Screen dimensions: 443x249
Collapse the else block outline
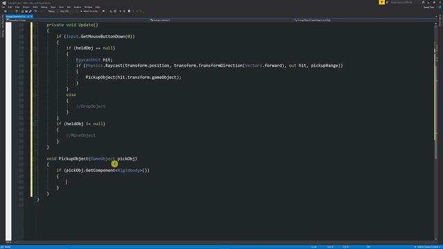coord(35,95)
